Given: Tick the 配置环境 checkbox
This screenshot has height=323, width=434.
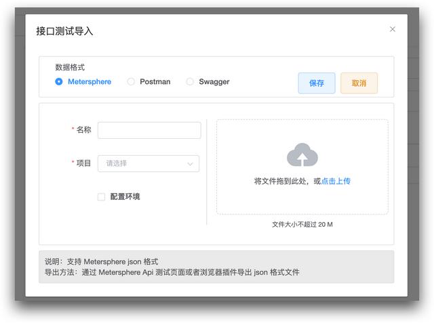Looking at the screenshot, I should pos(101,197).
